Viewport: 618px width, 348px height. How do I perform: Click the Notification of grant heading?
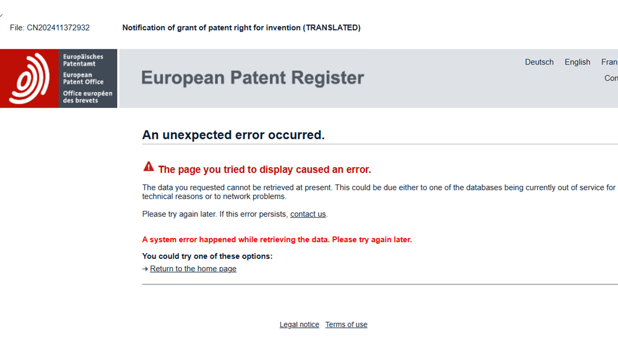point(241,28)
